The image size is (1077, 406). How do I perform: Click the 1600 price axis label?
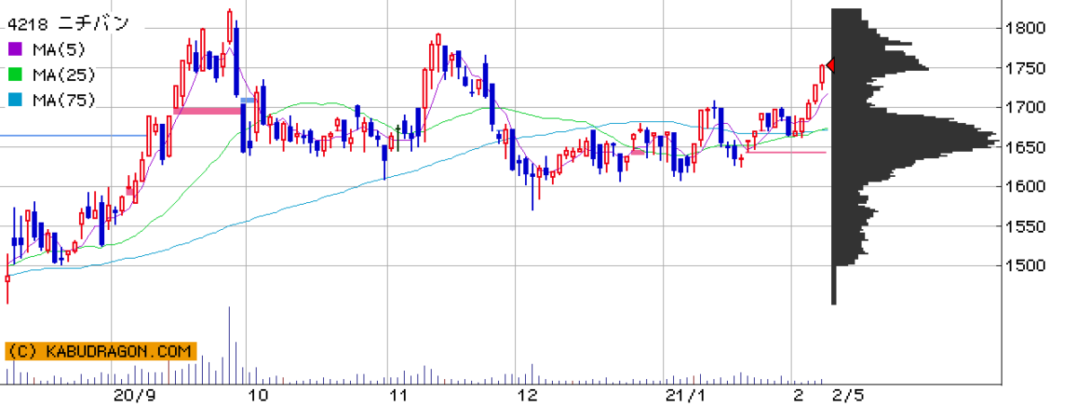click(1026, 186)
